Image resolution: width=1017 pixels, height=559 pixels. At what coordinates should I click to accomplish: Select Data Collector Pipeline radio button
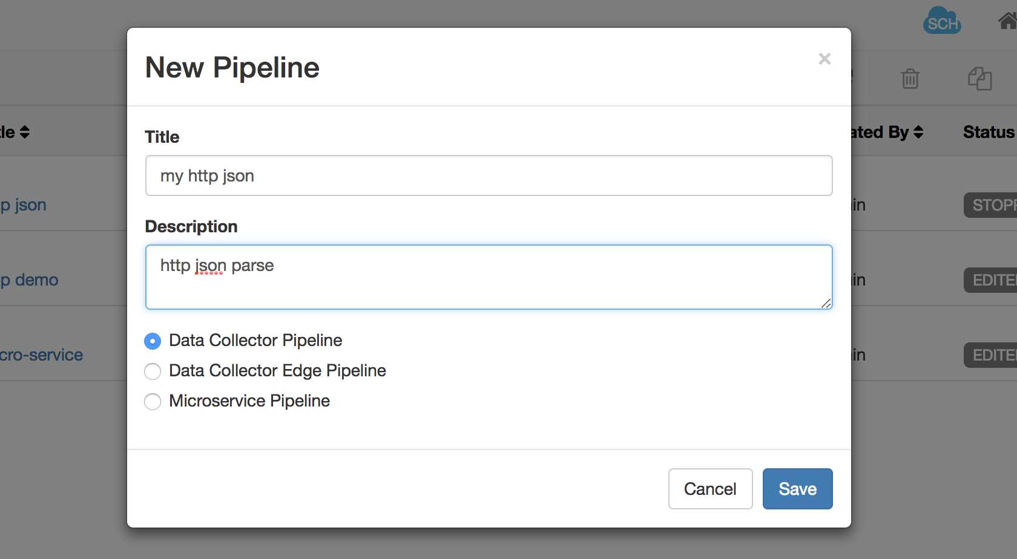153,341
